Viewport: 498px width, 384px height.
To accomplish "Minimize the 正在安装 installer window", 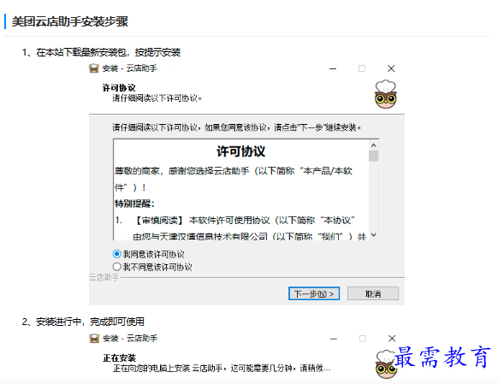I will [334, 339].
